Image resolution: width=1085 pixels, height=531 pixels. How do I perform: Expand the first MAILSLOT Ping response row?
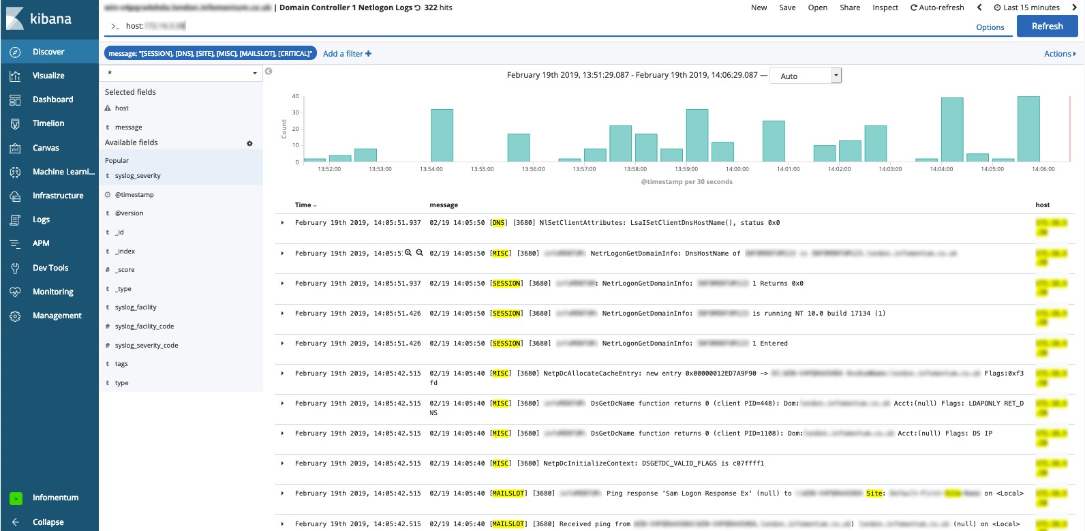(x=282, y=494)
